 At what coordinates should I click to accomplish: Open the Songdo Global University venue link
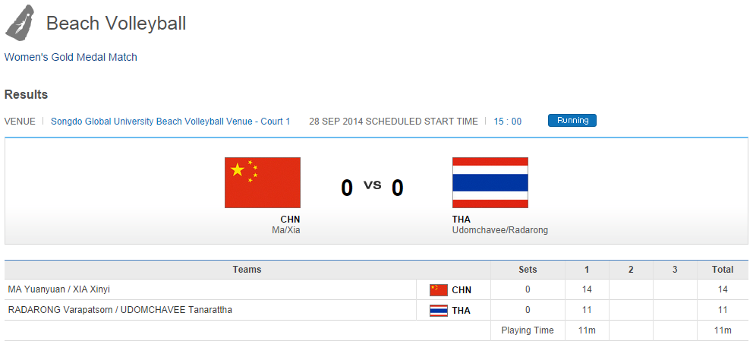[x=170, y=121]
